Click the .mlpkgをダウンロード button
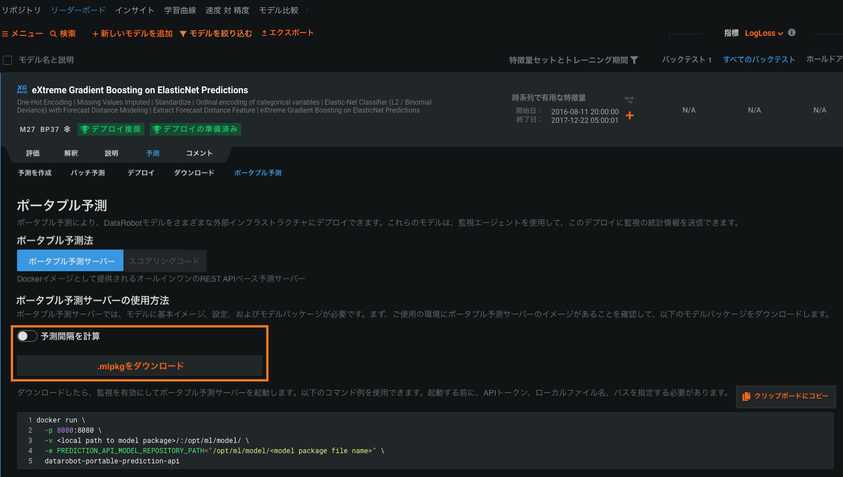 [139, 366]
